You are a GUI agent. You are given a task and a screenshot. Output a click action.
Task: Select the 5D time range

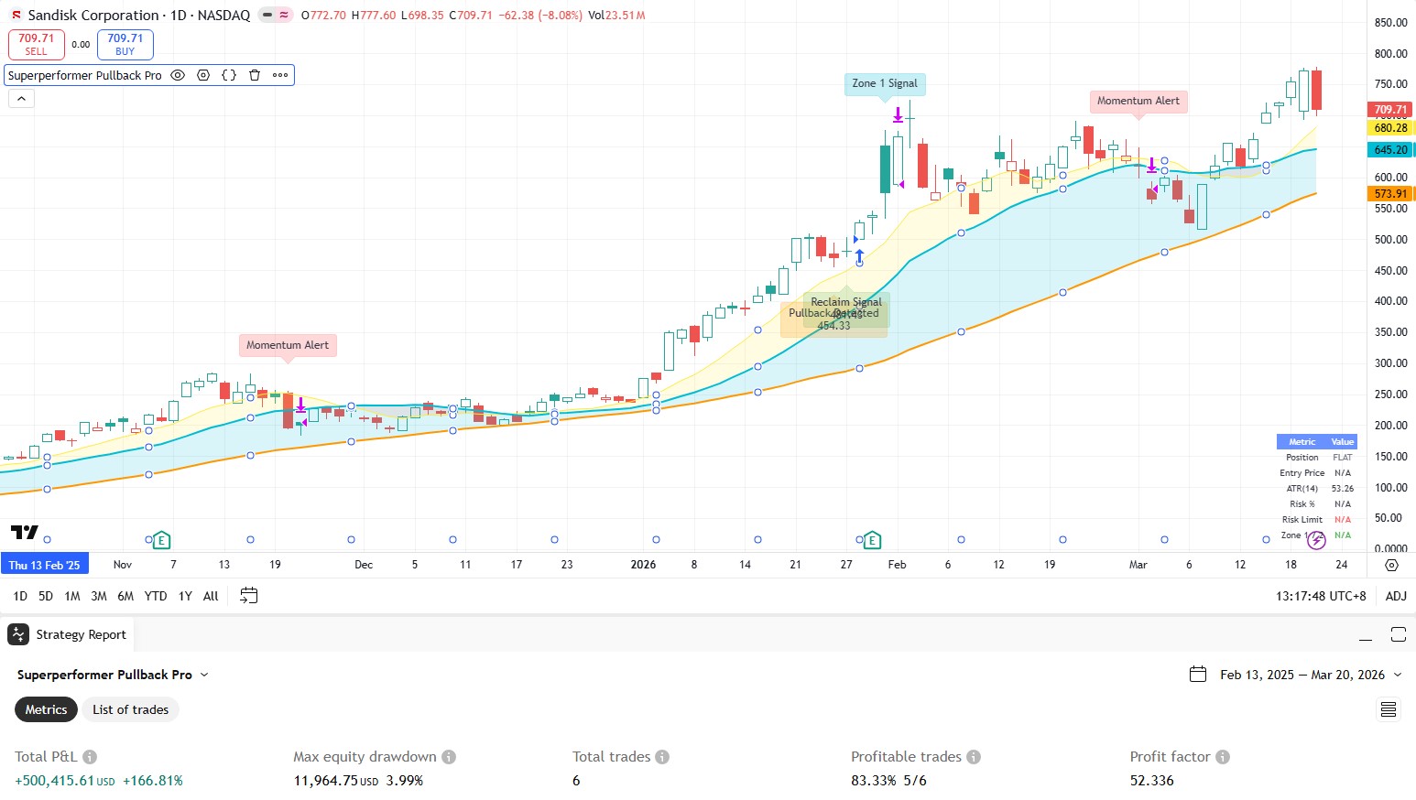pos(46,596)
